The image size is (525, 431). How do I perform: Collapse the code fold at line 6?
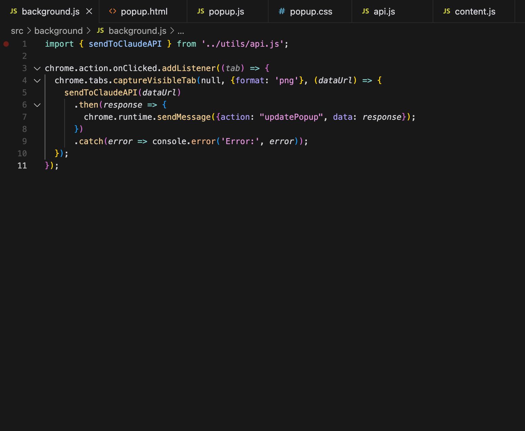click(x=37, y=105)
